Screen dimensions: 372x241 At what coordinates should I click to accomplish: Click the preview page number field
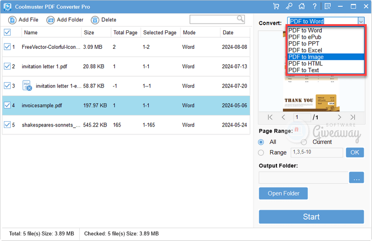[x=302, y=117]
